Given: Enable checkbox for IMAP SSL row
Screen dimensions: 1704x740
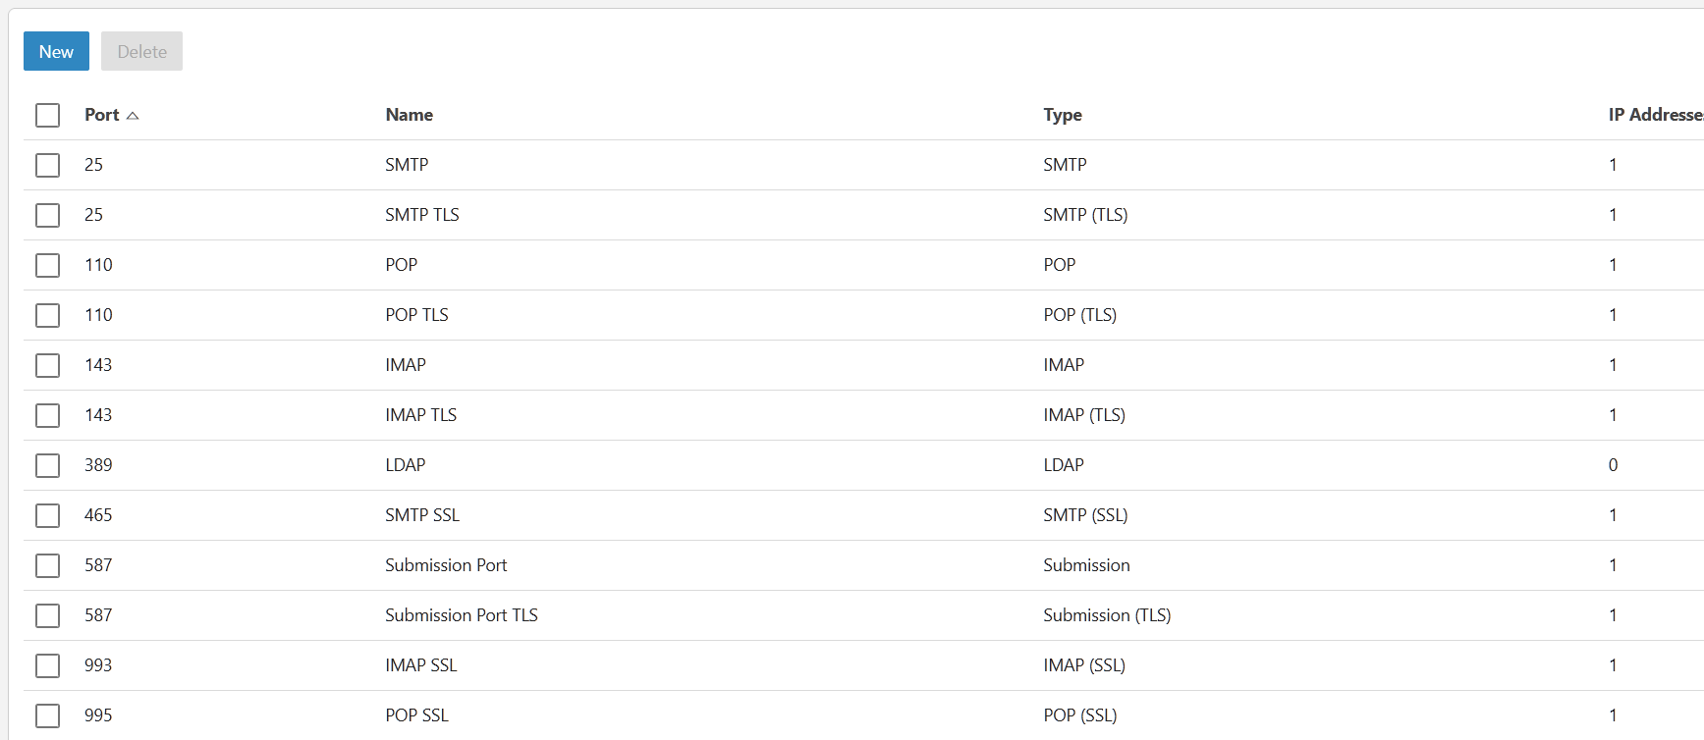Looking at the screenshot, I should (x=47, y=665).
